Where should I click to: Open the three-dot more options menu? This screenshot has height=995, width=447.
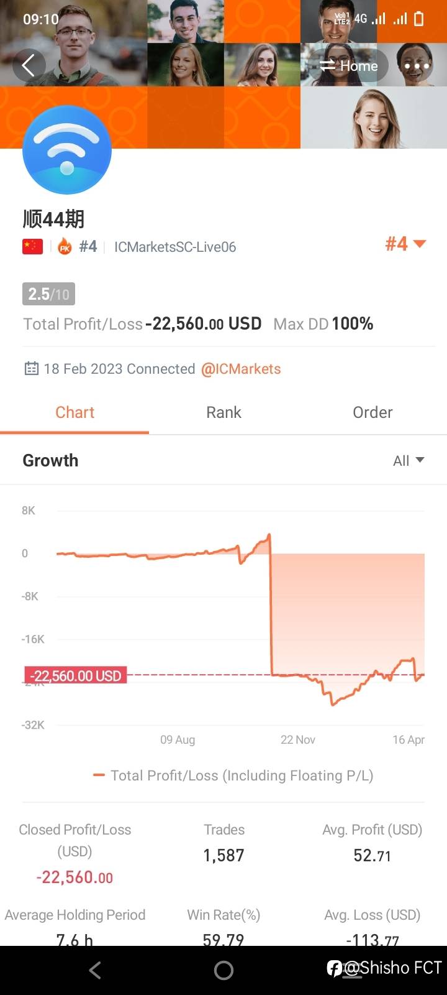[417, 66]
